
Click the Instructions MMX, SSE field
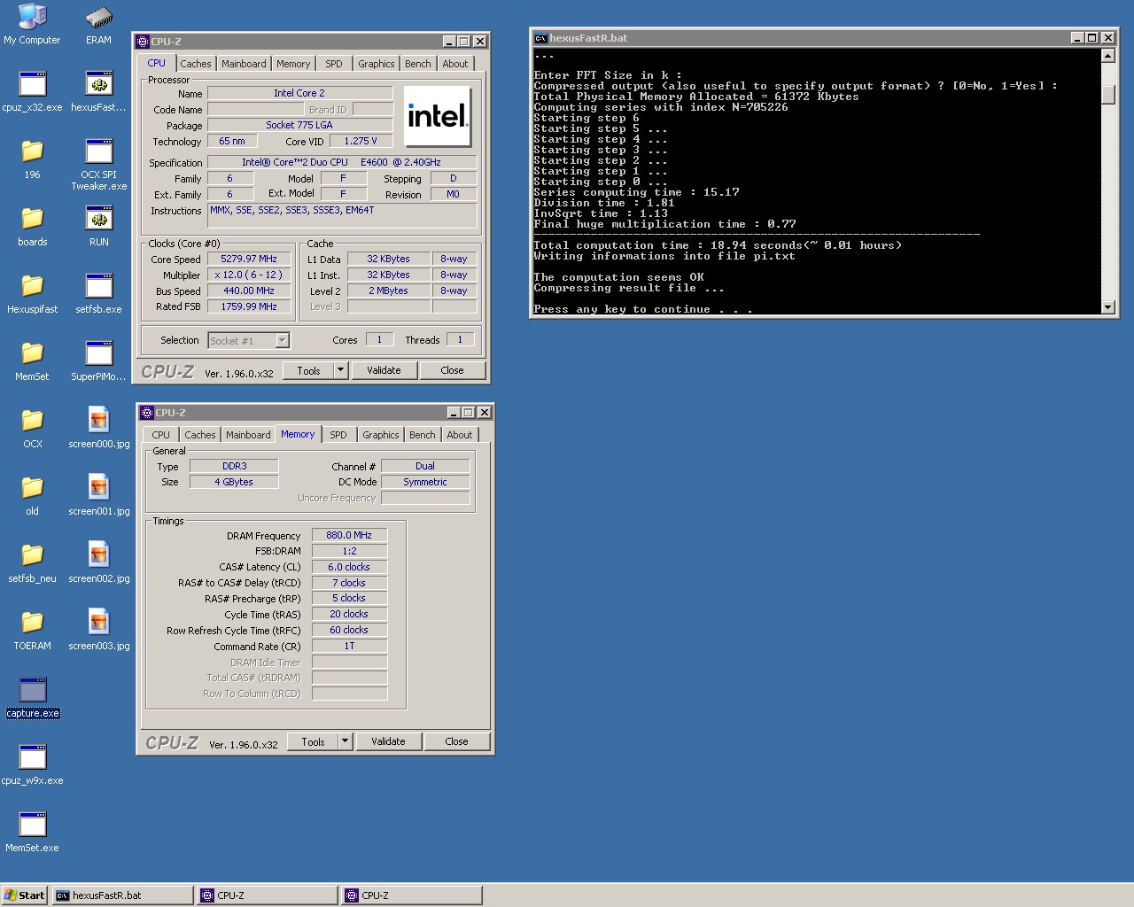click(x=342, y=215)
